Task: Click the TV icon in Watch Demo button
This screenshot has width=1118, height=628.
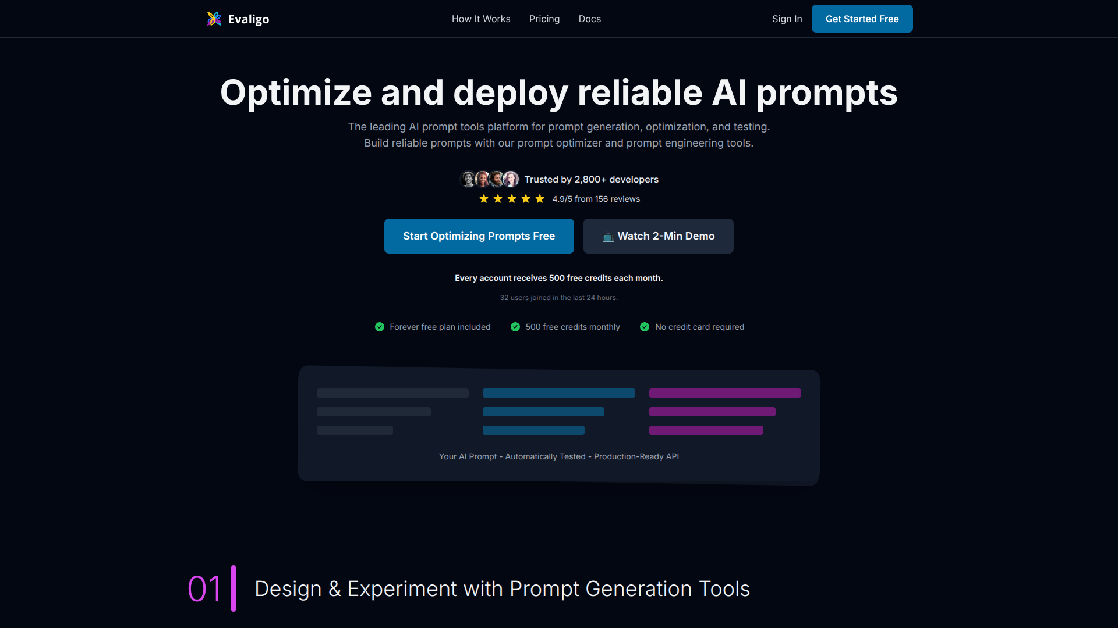Action: click(x=608, y=237)
